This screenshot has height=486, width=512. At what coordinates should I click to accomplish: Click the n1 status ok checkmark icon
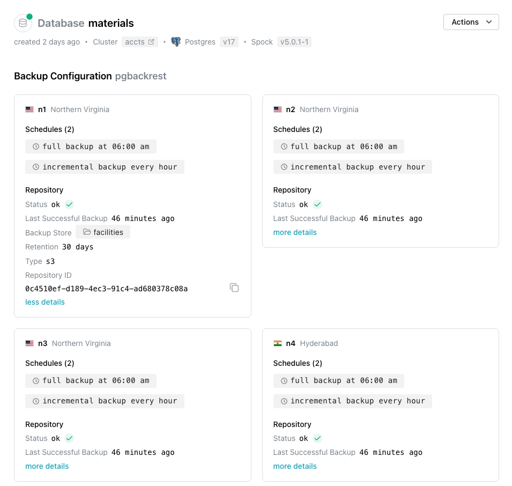[x=69, y=204]
